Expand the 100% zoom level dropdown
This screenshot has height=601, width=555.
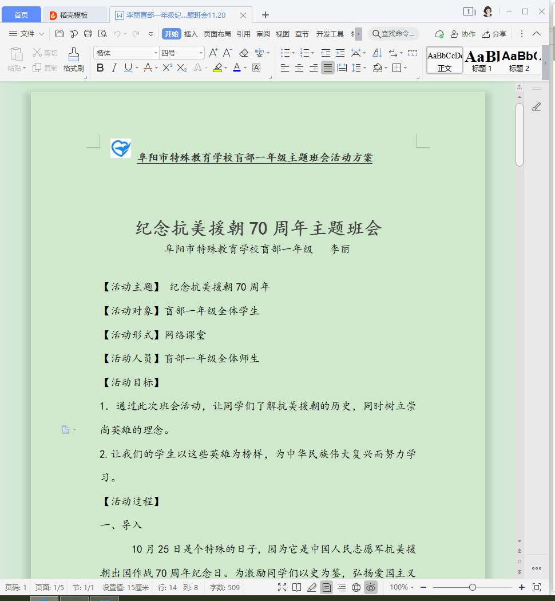pyautogui.click(x=402, y=587)
